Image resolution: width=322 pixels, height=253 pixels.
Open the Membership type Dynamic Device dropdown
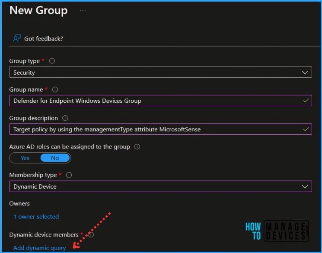pyautogui.click(x=160, y=187)
